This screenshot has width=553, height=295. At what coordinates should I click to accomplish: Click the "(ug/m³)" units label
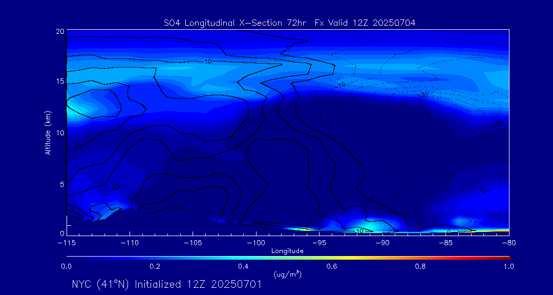click(x=287, y=274)
